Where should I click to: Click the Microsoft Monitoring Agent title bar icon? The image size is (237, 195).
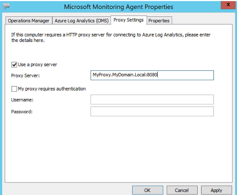[6, 6]
